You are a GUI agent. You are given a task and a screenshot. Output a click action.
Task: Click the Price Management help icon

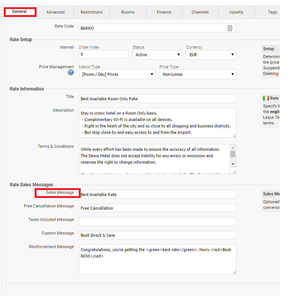coord(71,72)
